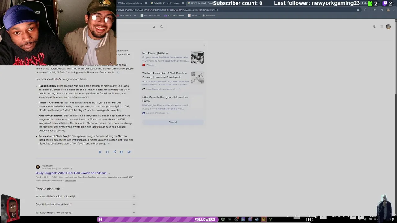Click 'Persecution of Black People:' bullet heading
This screenshot has width=397, height=223.
tap(55, 136)
